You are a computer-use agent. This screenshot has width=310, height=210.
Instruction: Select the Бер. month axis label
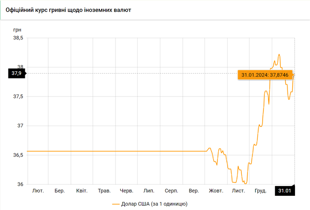60,191
